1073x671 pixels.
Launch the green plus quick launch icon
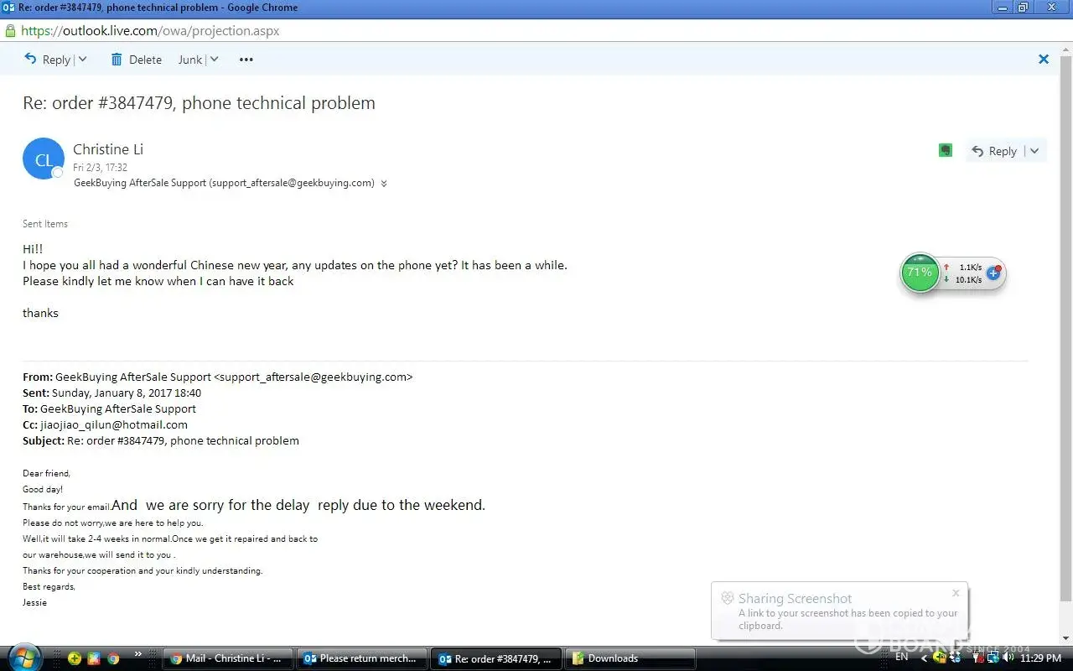point(75,658)
